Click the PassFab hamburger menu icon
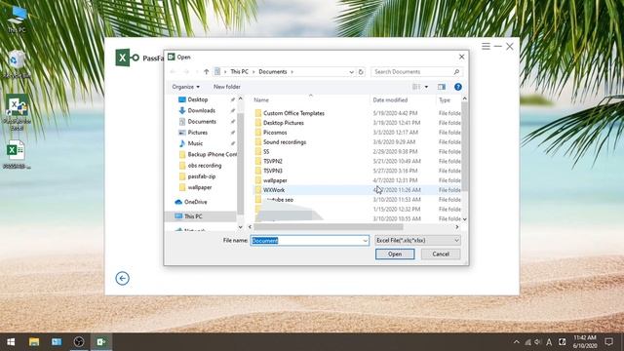 (486, 47)
